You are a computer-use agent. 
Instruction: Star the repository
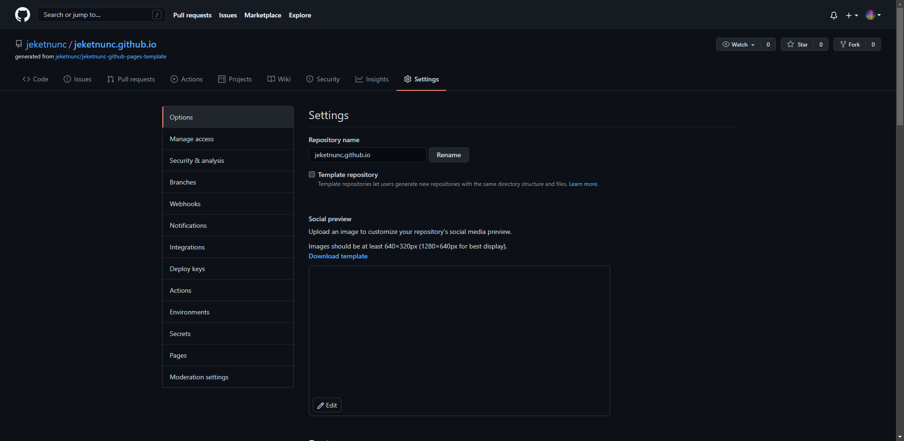point(797,44)
